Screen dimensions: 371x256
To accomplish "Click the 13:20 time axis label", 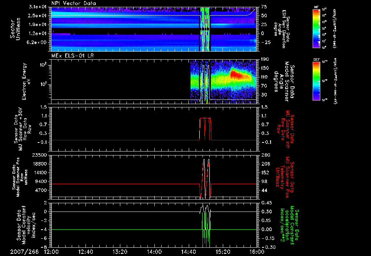I will (120, 252).
